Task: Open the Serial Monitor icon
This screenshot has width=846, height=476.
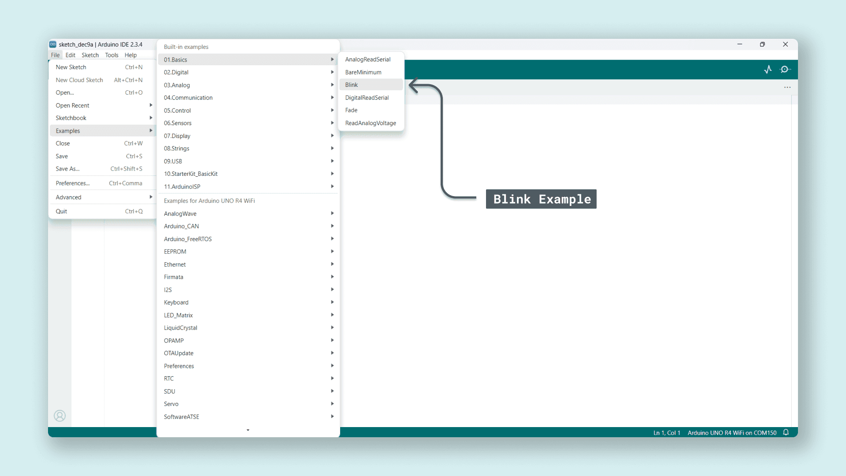Action: (785, 69)
